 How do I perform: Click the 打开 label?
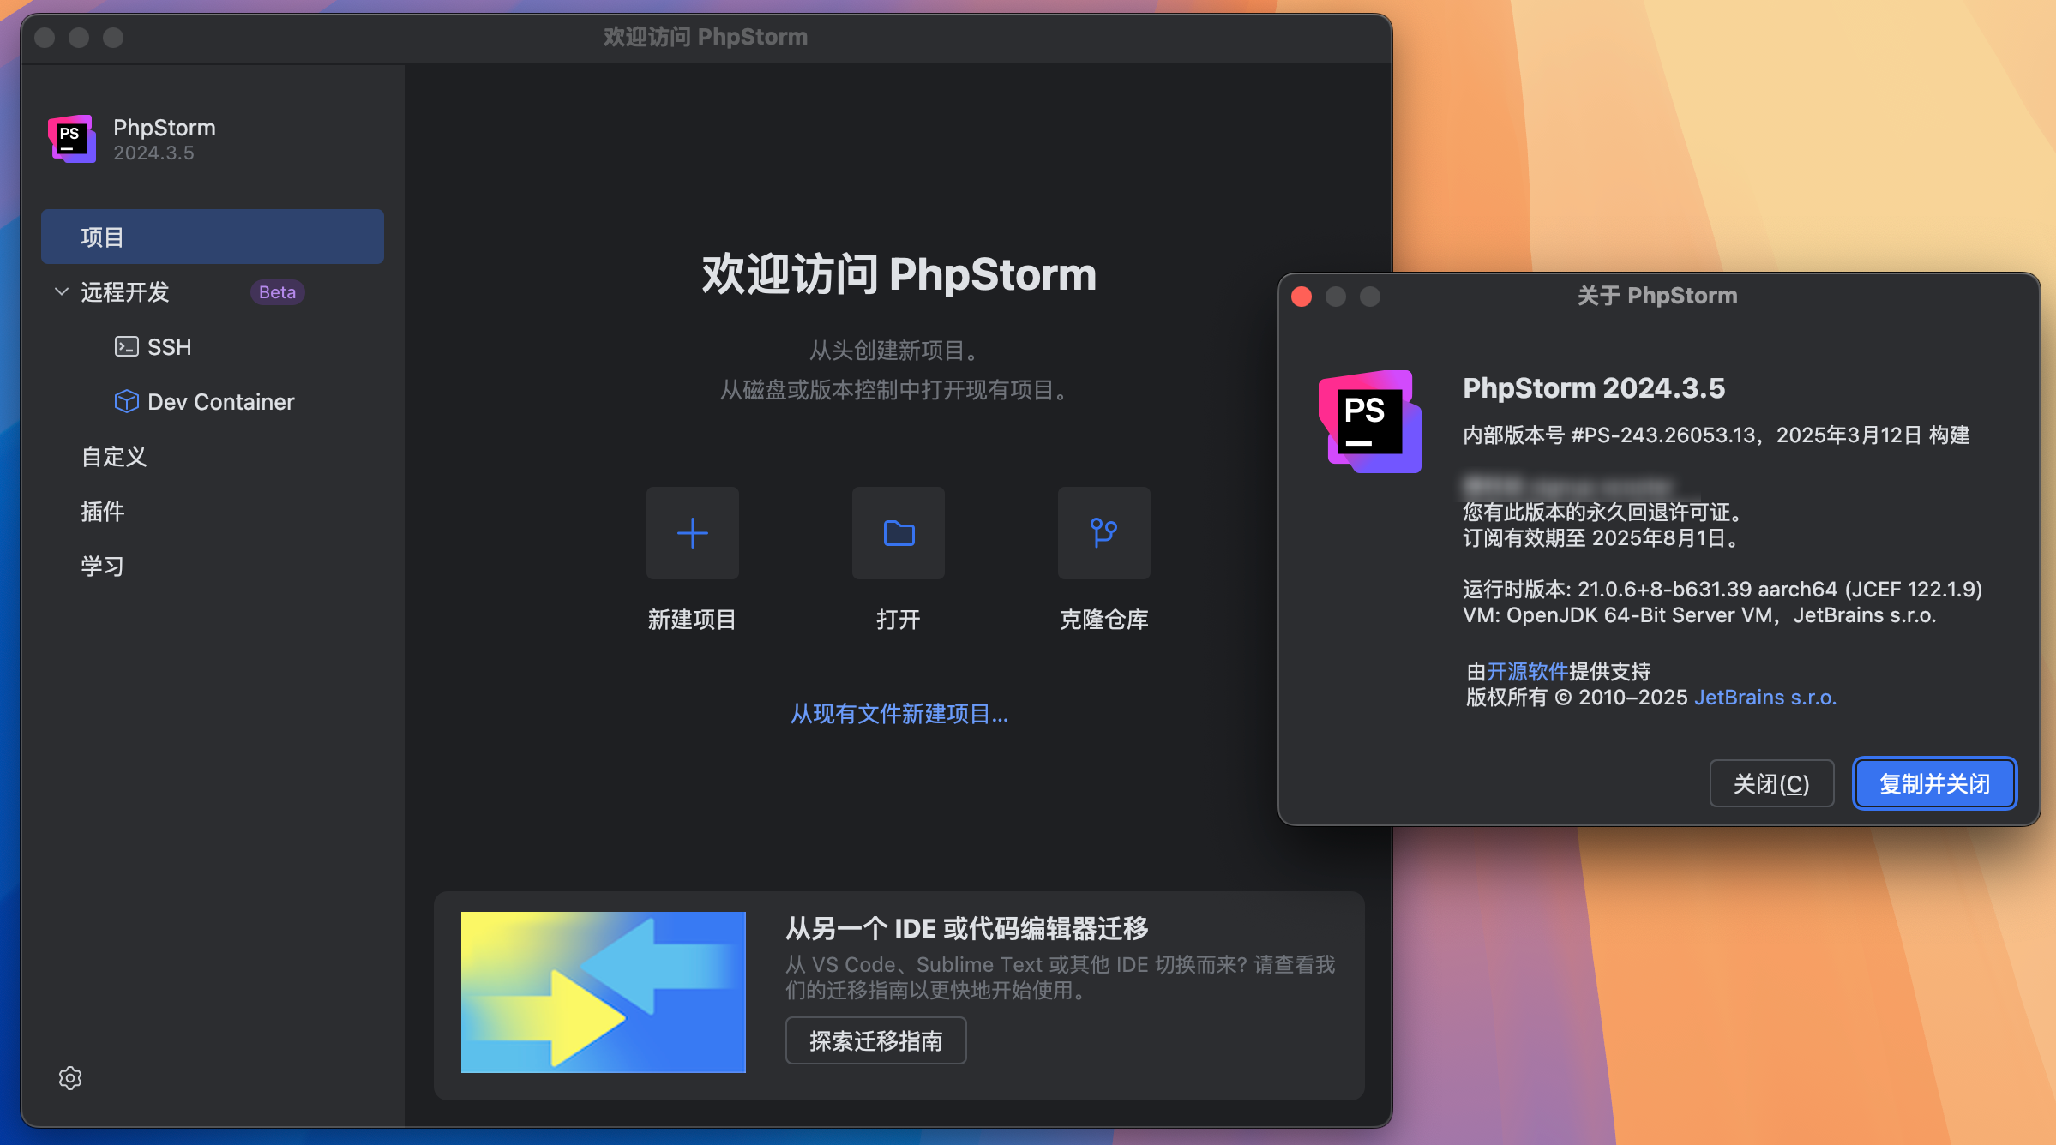pos(899,619)
